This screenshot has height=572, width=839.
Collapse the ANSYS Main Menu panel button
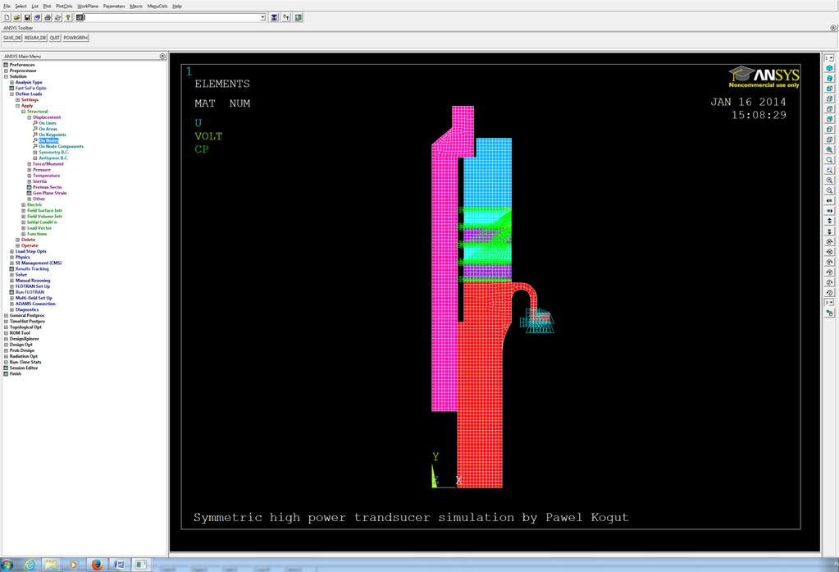[x=162, y=57]
